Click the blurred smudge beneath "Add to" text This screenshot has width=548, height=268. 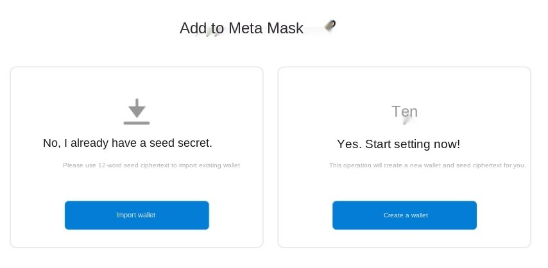209,33
